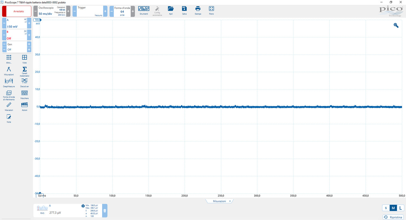Open channel B Off settings panel
The image size is (406, 220).
click(16, 35)
